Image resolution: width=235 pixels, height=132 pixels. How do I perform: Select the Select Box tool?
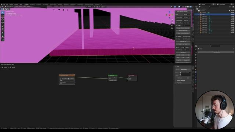point(3,12)
